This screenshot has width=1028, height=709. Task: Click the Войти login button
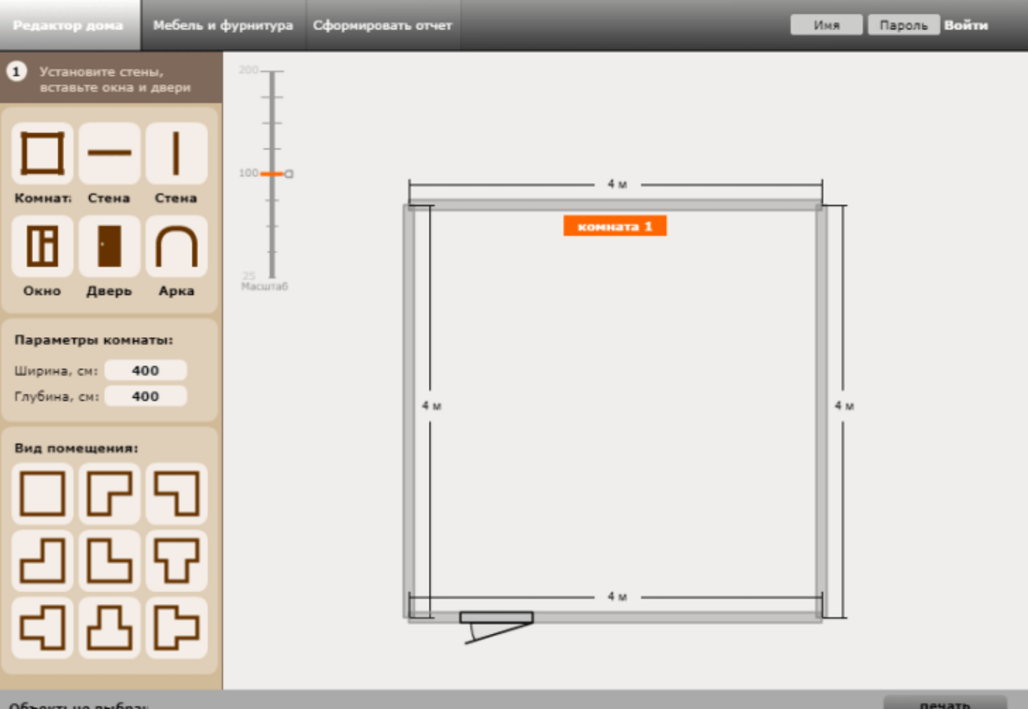coord(966,25)
